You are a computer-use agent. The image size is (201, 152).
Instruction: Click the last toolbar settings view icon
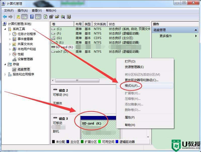pyautogui.click(x=69, y=17)
